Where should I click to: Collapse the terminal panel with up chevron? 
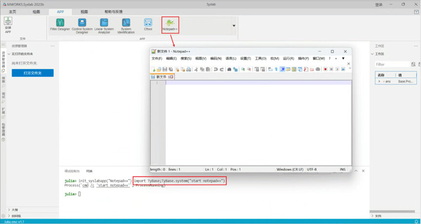(x=356, y=171)
